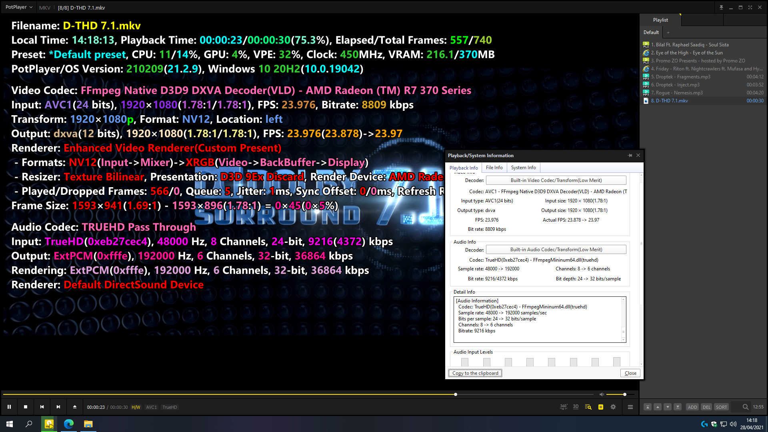This screenshot has width=768, height=432.
Task: Toggle fullscreen from the title bar
Action: 750,7
